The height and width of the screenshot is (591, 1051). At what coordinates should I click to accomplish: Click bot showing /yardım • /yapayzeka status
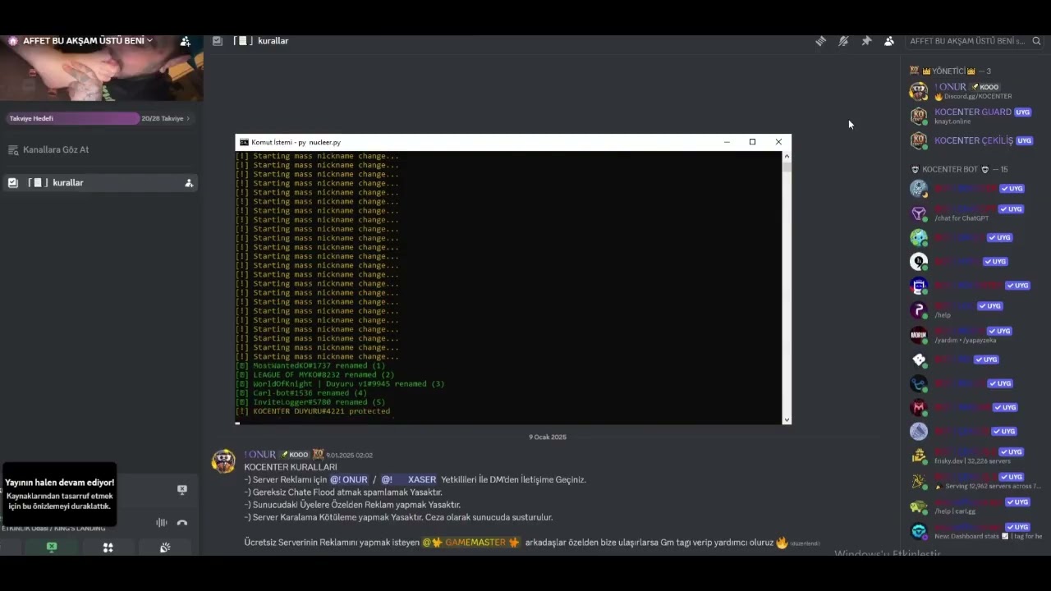point(975,335)
